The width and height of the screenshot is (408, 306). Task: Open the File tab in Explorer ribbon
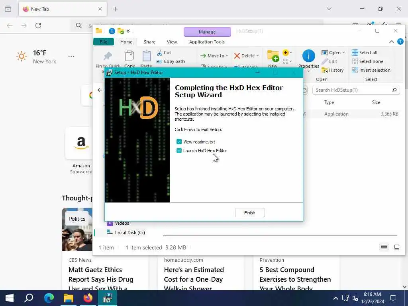[104, 42]
